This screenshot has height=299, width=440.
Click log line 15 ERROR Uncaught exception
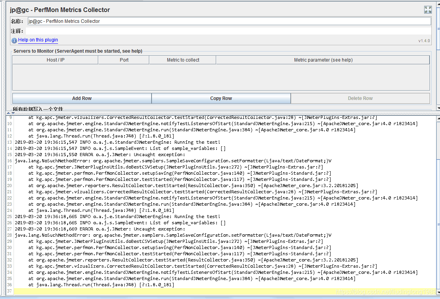(x=100, y=155)
